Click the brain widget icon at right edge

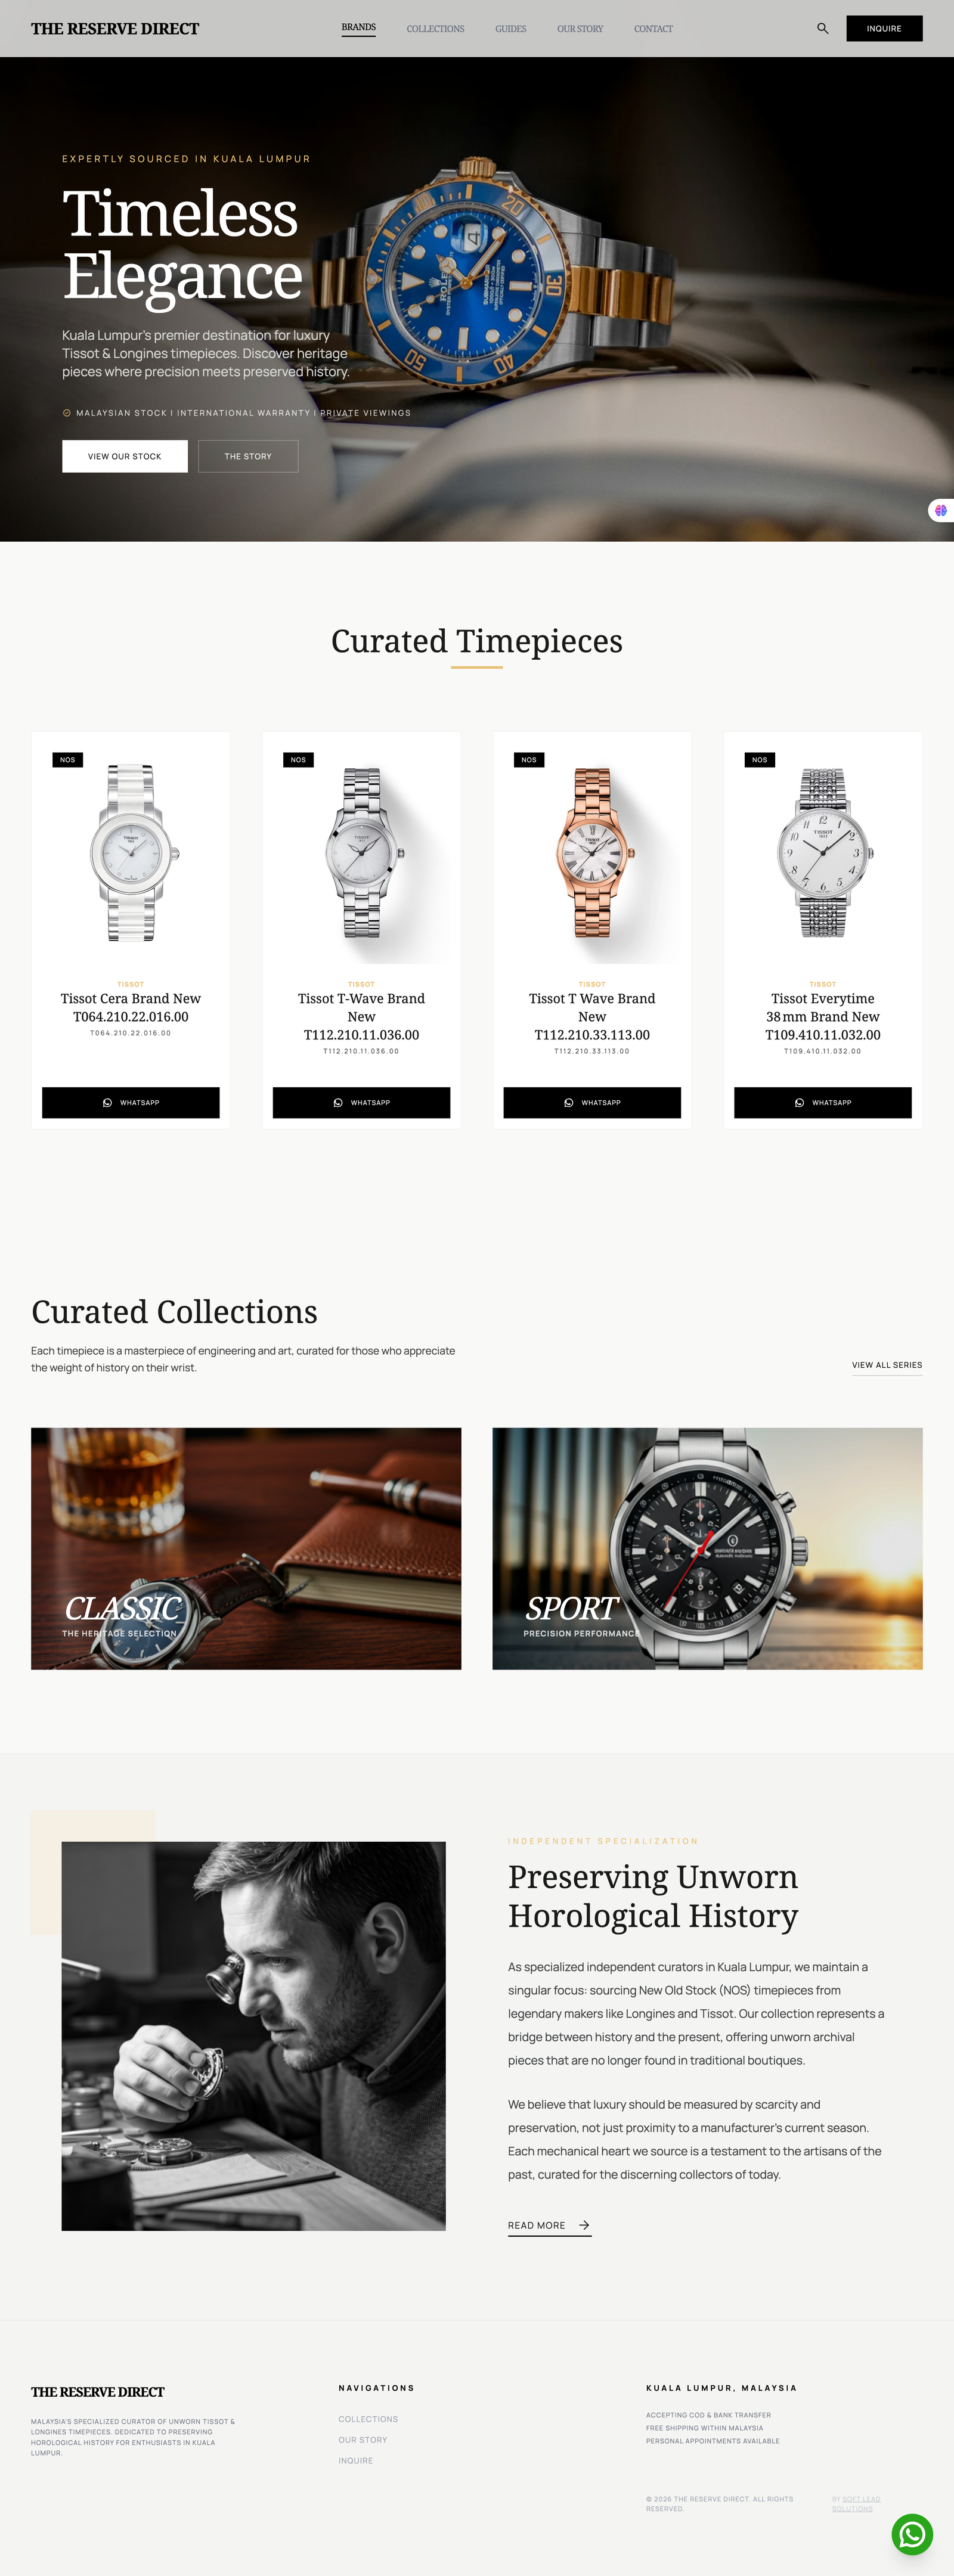(940, 510)
